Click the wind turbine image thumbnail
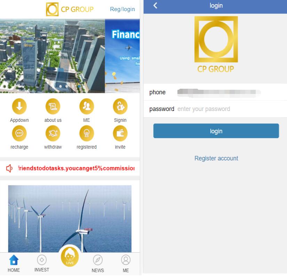This screenshot has height=277, width=287. coord(70,219)
